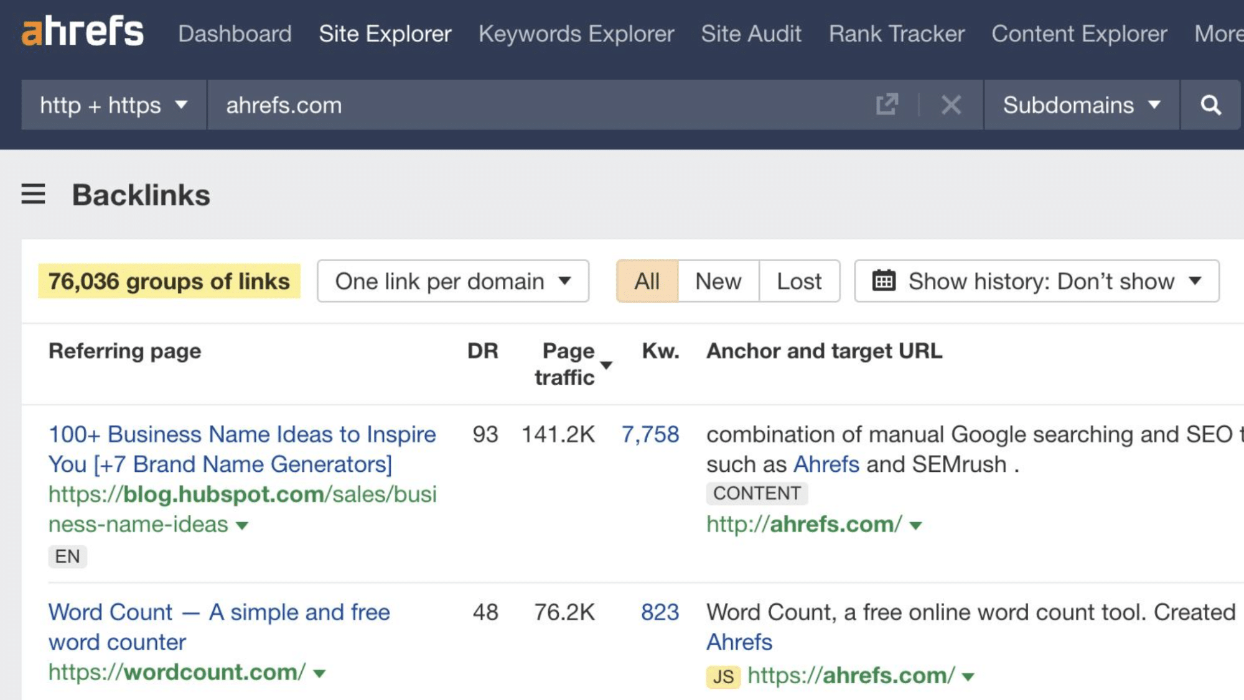Image resolution: width=1244 pixels, height=700 pixels.
Task: Click the 76,036 groups of links label
Action: pos(169,281)
